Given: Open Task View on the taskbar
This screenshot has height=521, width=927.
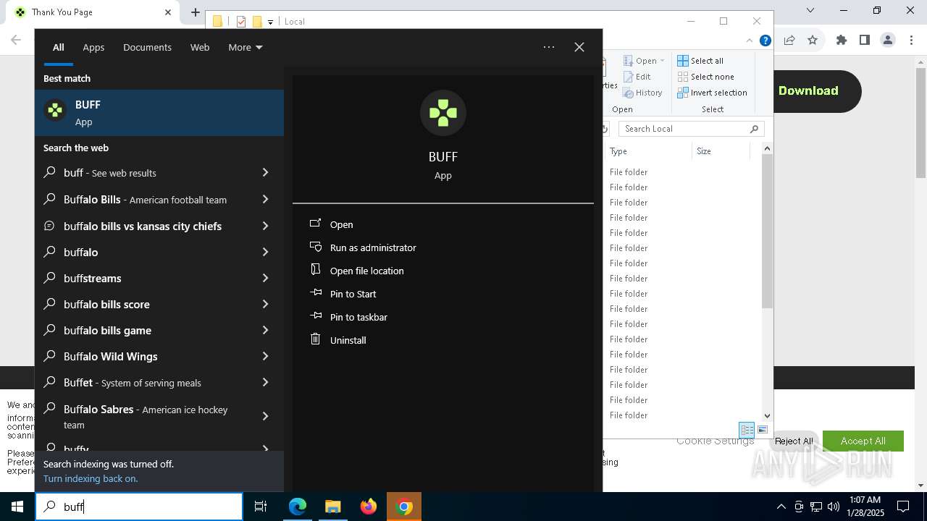Looking at the screenshot, I should pos(261,507).
